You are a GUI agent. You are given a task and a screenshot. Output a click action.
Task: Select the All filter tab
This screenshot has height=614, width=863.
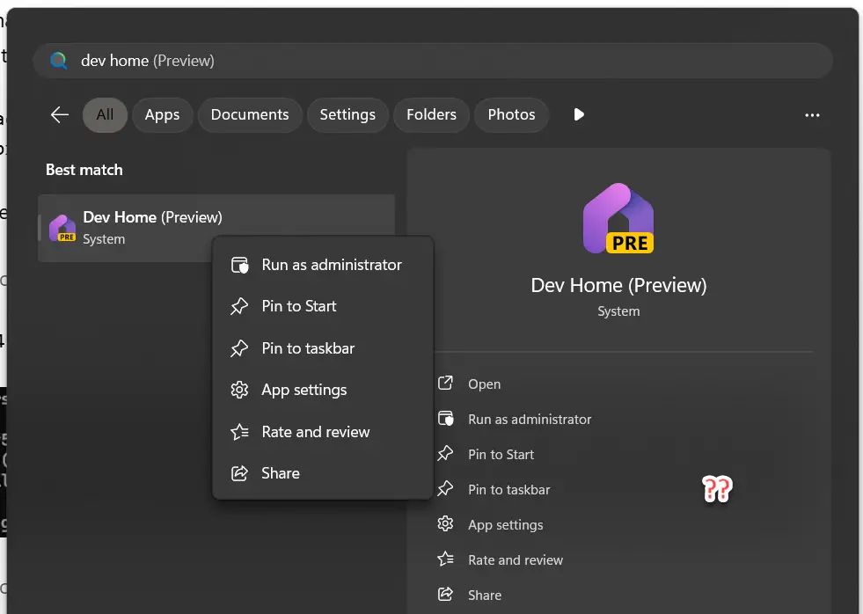[105, 114]
